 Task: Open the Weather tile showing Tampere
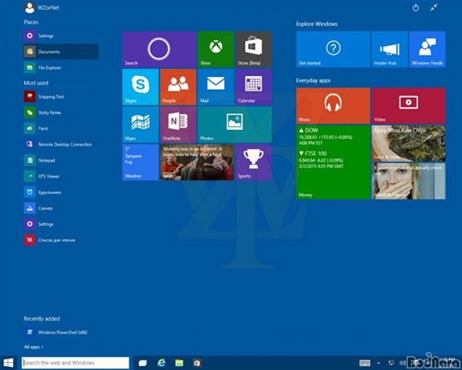tap(141, 162)
